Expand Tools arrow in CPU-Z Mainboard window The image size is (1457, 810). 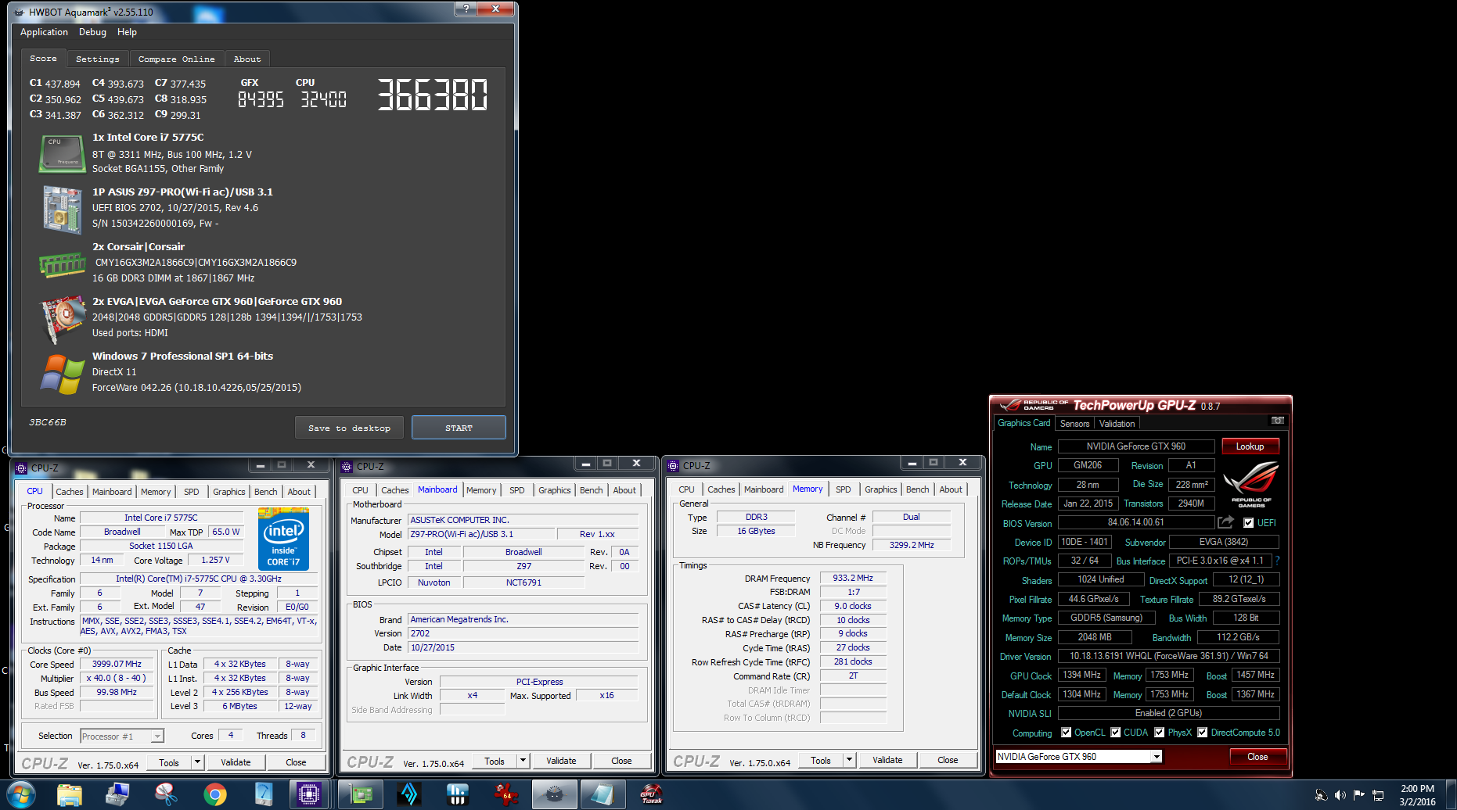pos(523,762)
